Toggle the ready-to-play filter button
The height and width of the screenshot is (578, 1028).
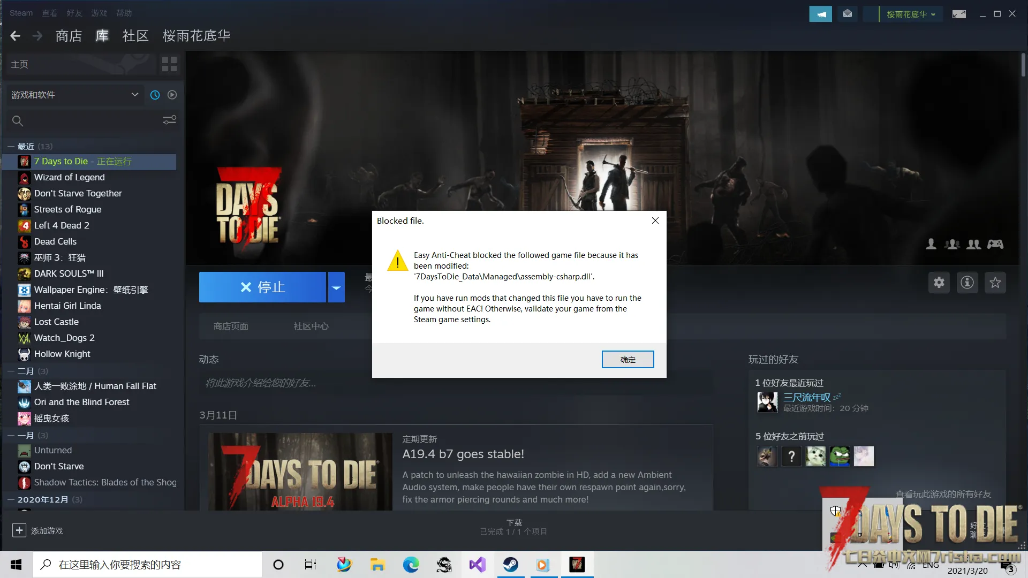pos(172,95)
